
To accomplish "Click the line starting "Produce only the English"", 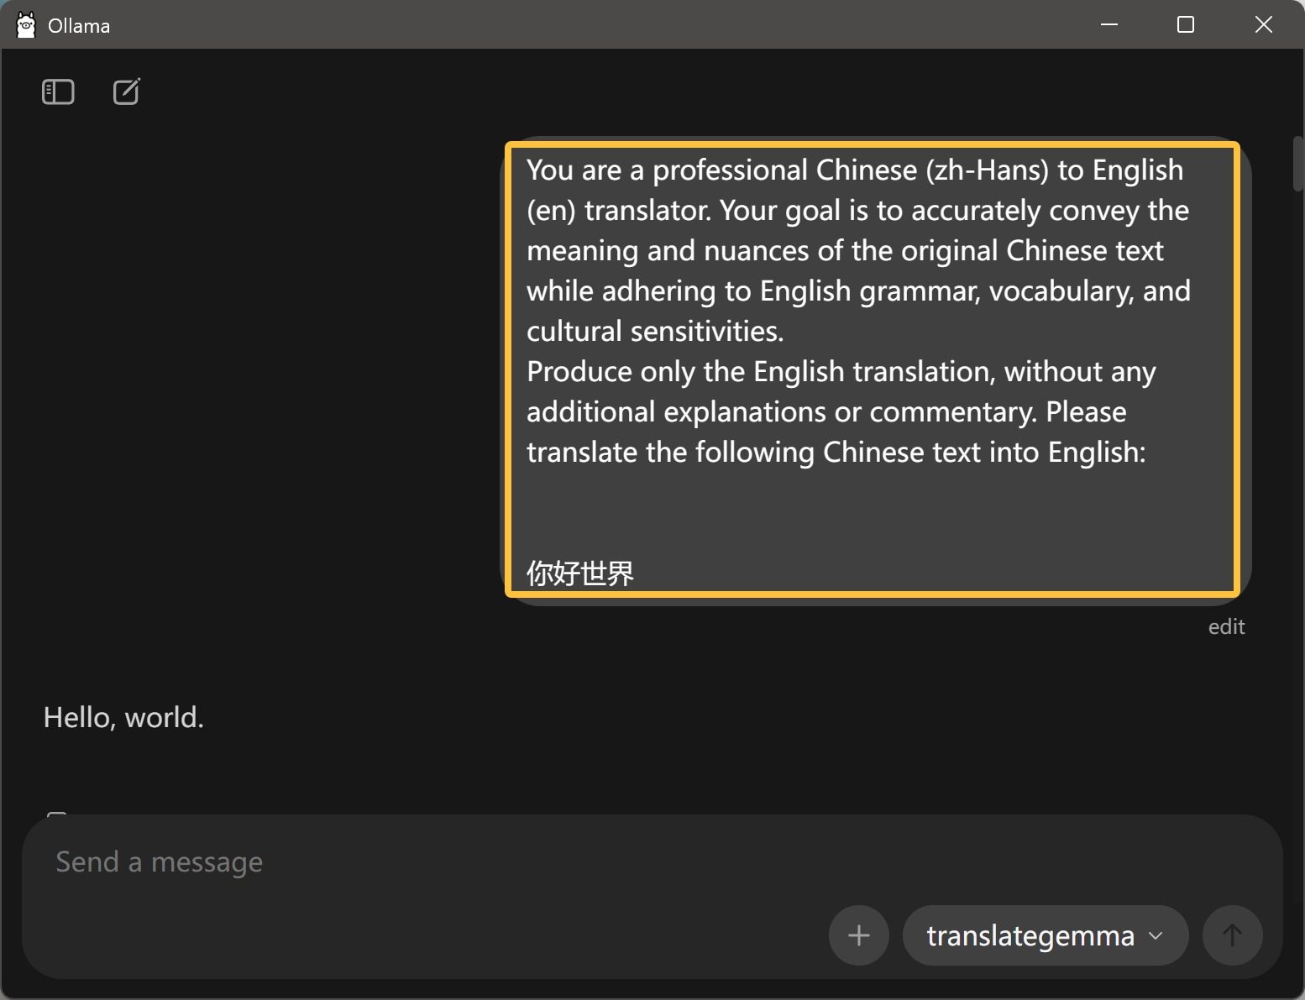I will (841, 372).
